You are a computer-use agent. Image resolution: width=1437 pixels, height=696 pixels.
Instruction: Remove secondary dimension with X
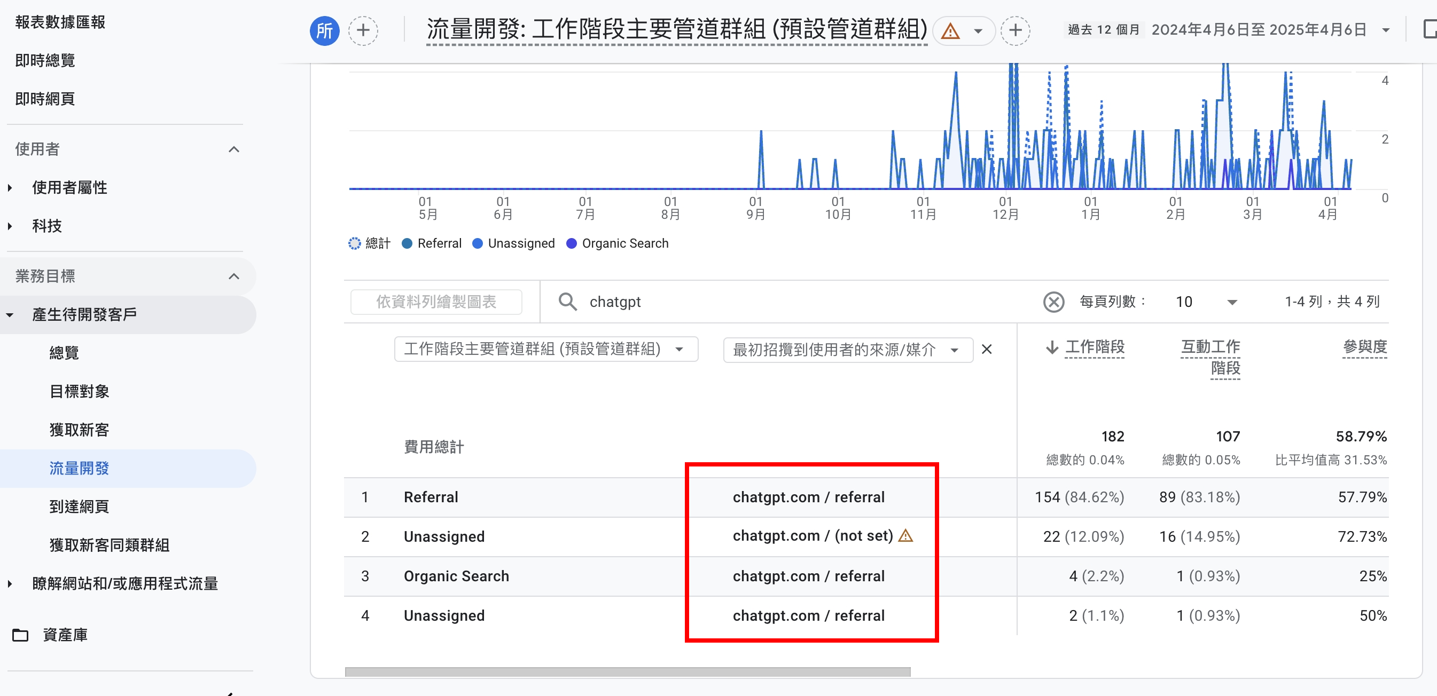(x=987, y=350)
